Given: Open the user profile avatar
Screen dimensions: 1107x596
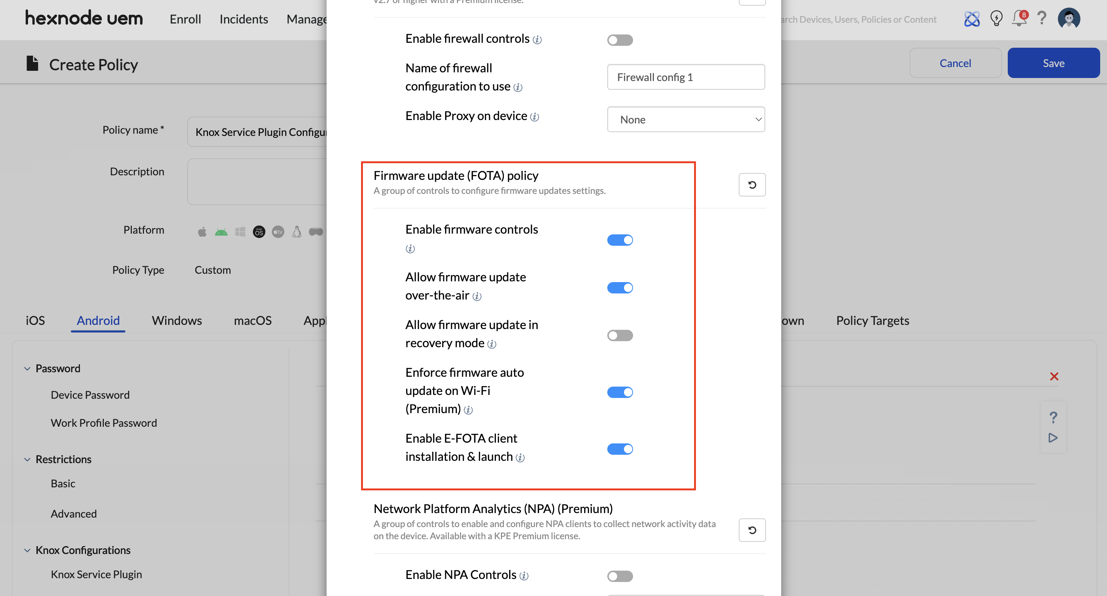Looking at the screenshot, I should pyautogui.click(x=1069, y=19).
